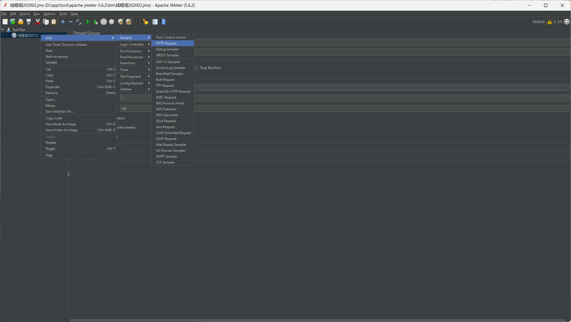The image size is (571, 322).
Task: Click the New test plan icon
Action: (x=5, y=22)
